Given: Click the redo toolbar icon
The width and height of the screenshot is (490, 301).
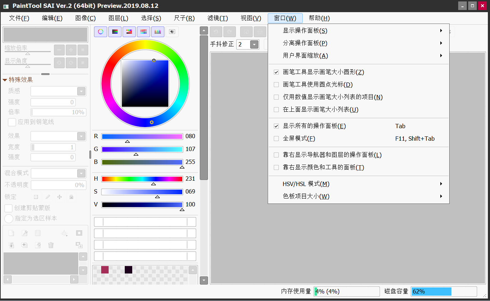Looking at the screenshot, I should click(x=229, y=32).
